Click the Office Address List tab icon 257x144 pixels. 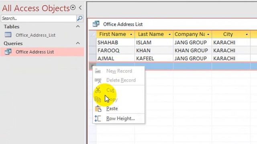point(96,24)
